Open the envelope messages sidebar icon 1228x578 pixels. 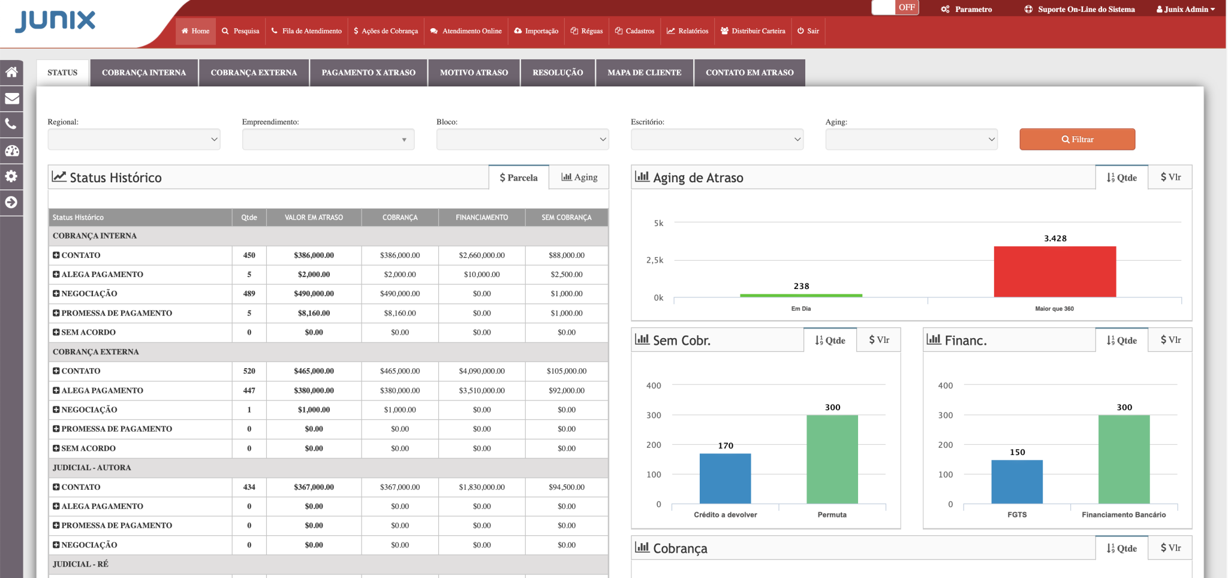pyautogui.click(x=11, y=98)
